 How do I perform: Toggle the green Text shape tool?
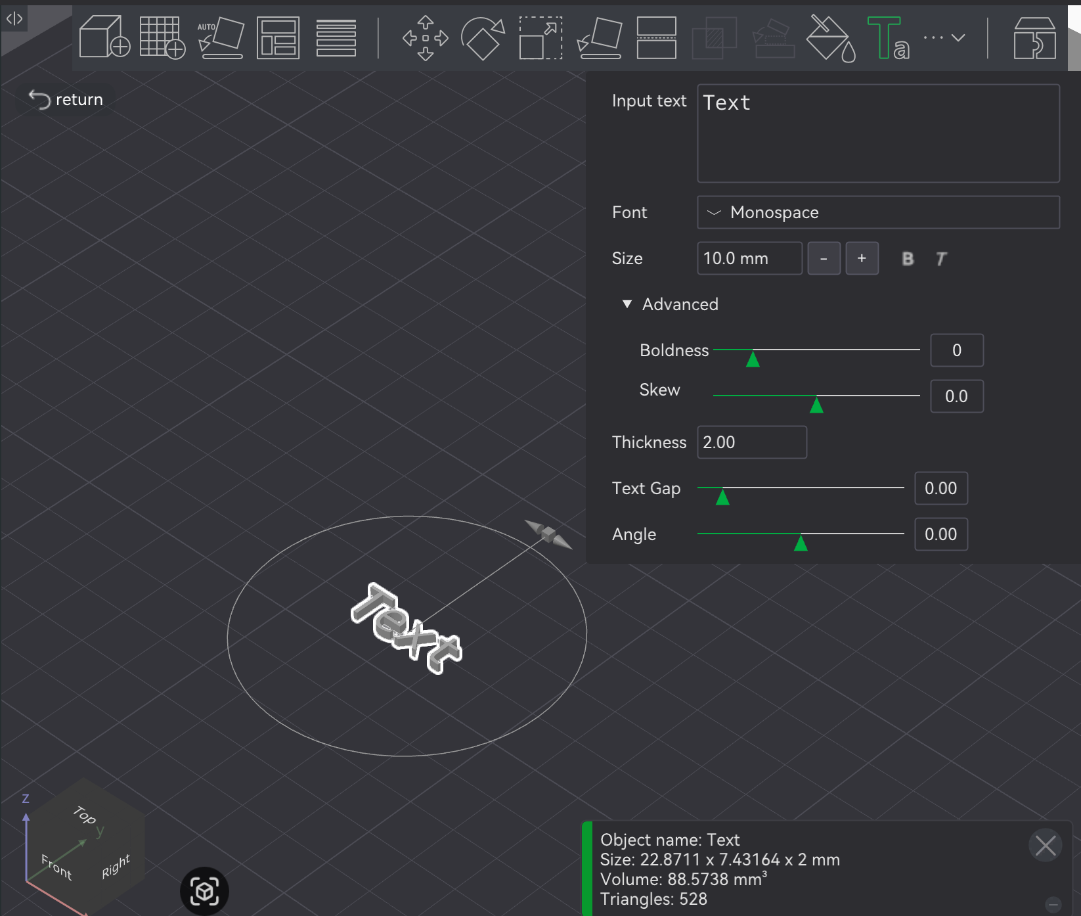pyautogui.click(x=888, y=38)
